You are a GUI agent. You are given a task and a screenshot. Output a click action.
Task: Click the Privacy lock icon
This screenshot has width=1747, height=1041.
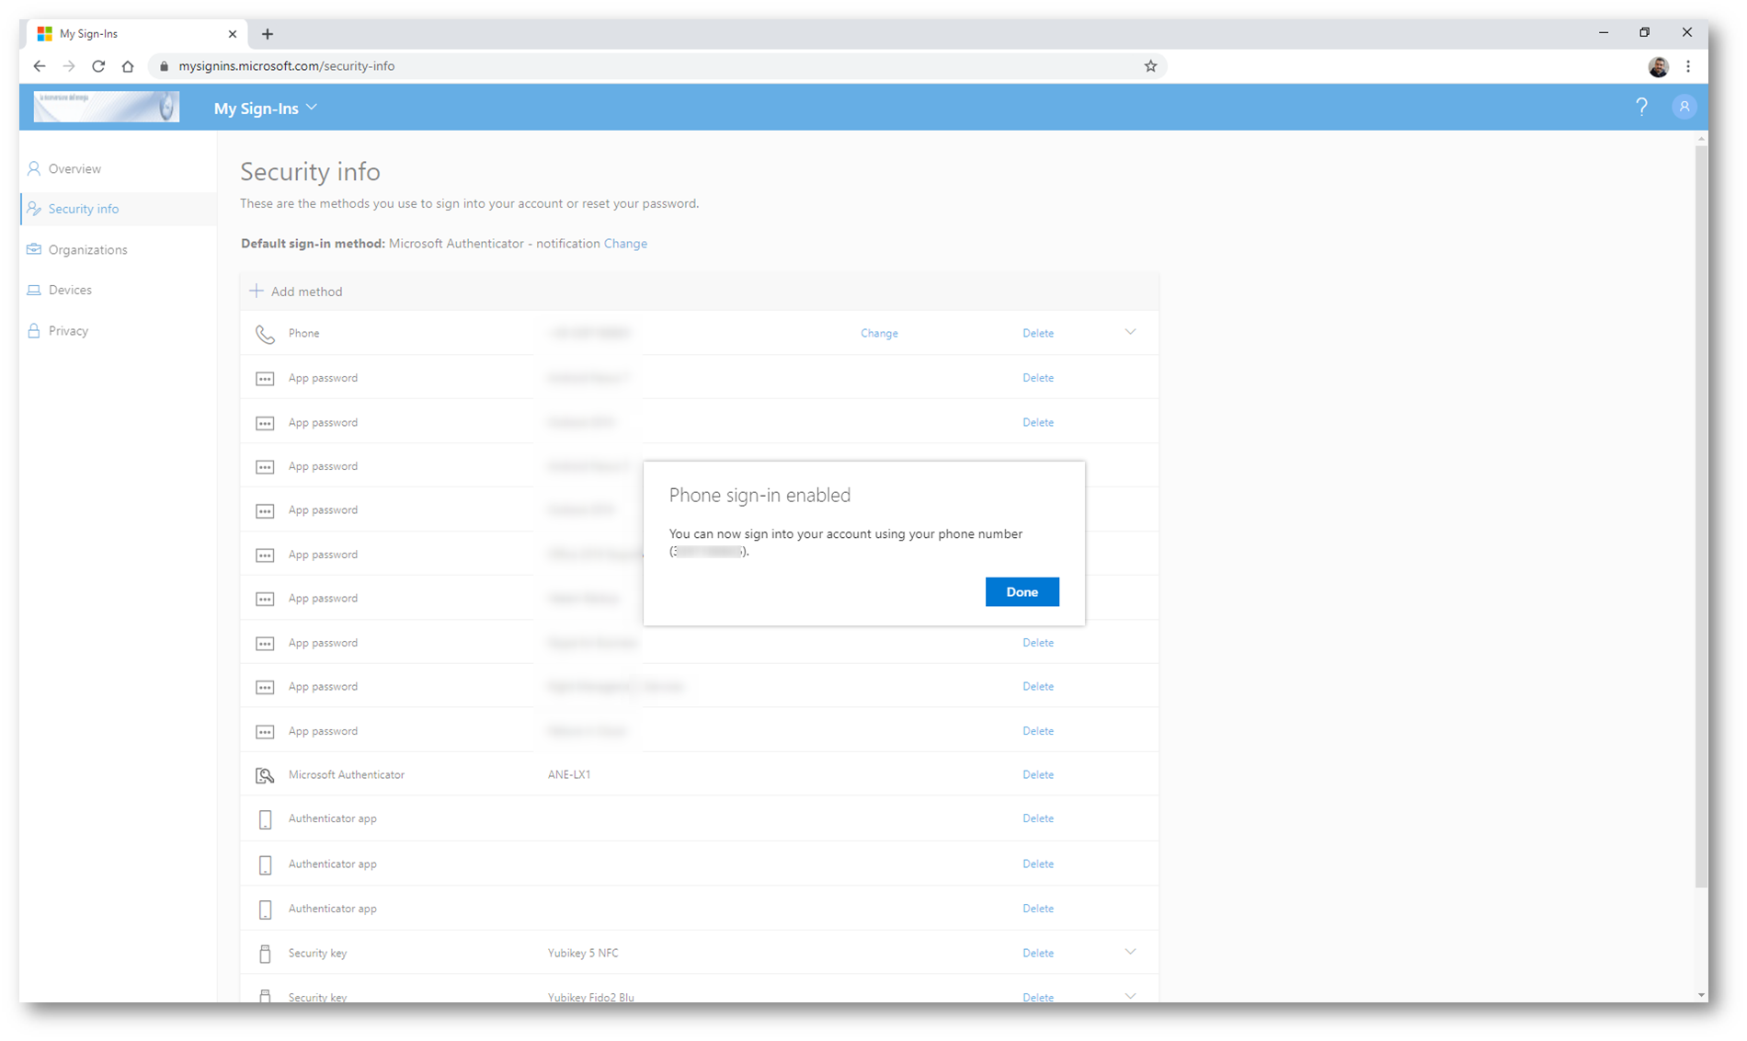[x=34, y=330]
